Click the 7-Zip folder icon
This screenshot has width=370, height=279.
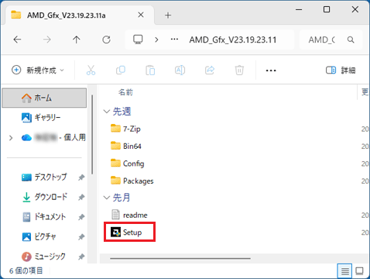[x=115, y=129]
